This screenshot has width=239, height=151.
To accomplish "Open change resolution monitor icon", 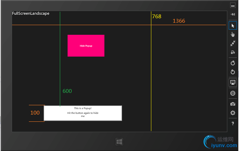I will (x=233, y=83).
